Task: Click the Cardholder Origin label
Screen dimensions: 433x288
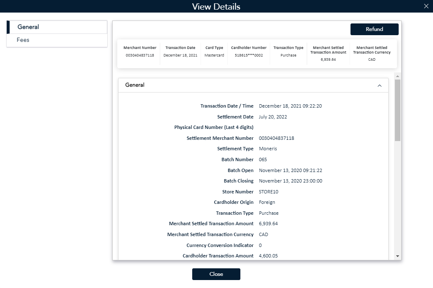Action: tap(234, 203)
